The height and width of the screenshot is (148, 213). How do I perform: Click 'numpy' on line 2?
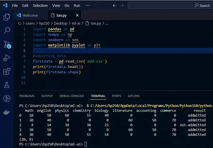click(54, 34)
